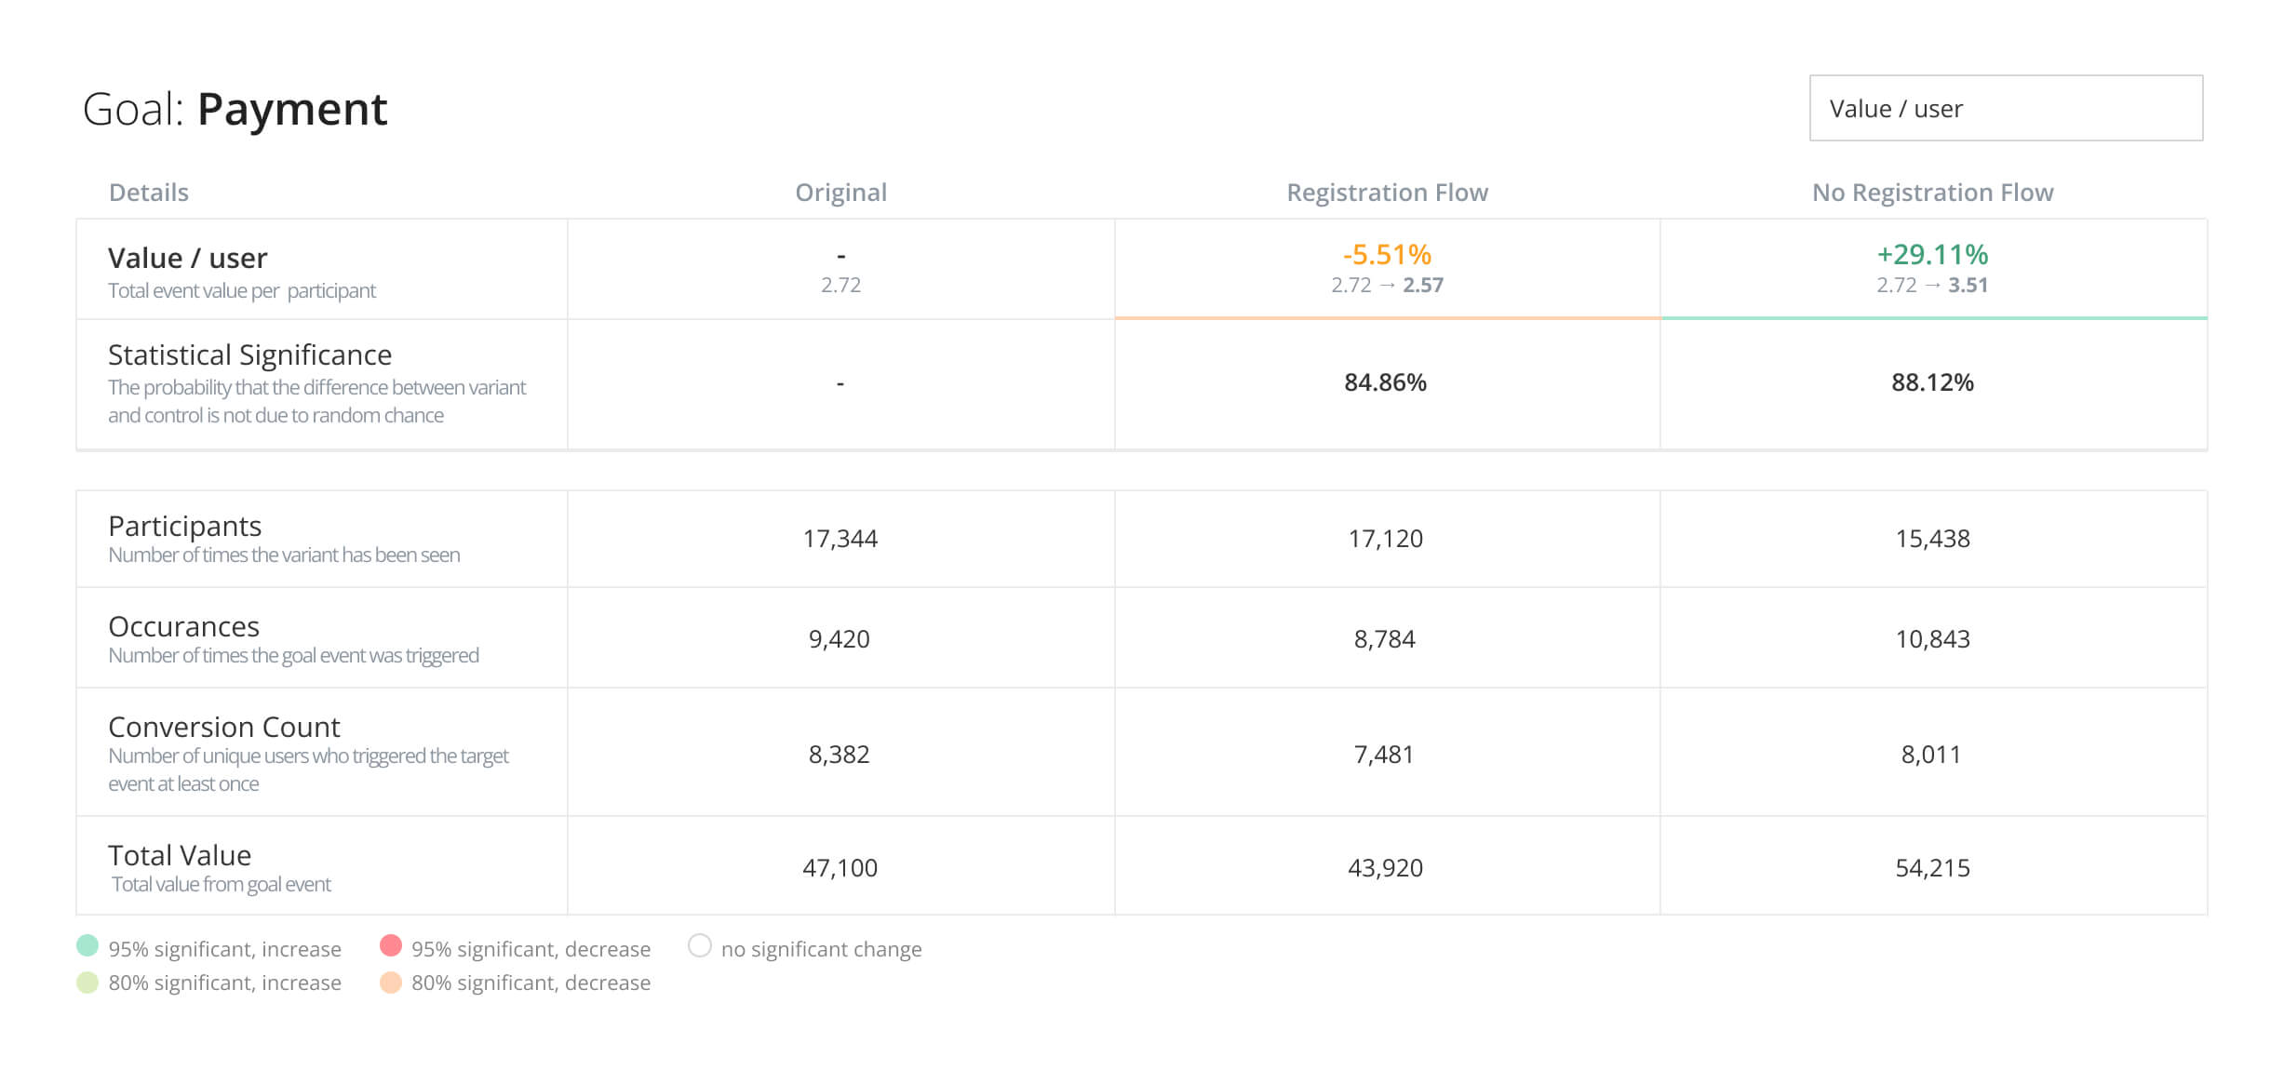Click the orange underline below -5.51%
Screen dimensions: 2284x1070
[x=1386, y=317]
